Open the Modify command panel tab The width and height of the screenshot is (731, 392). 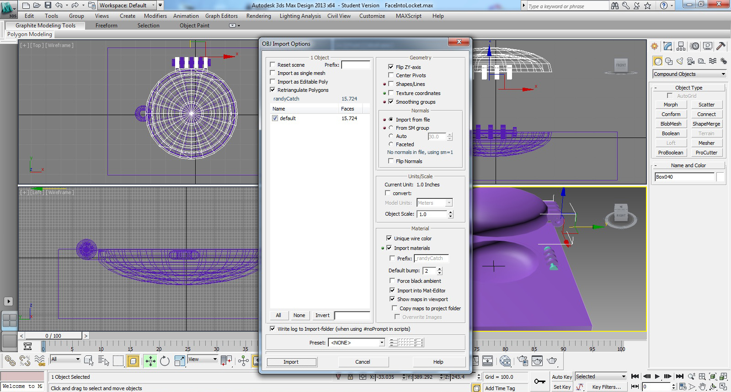click(668, 46)
